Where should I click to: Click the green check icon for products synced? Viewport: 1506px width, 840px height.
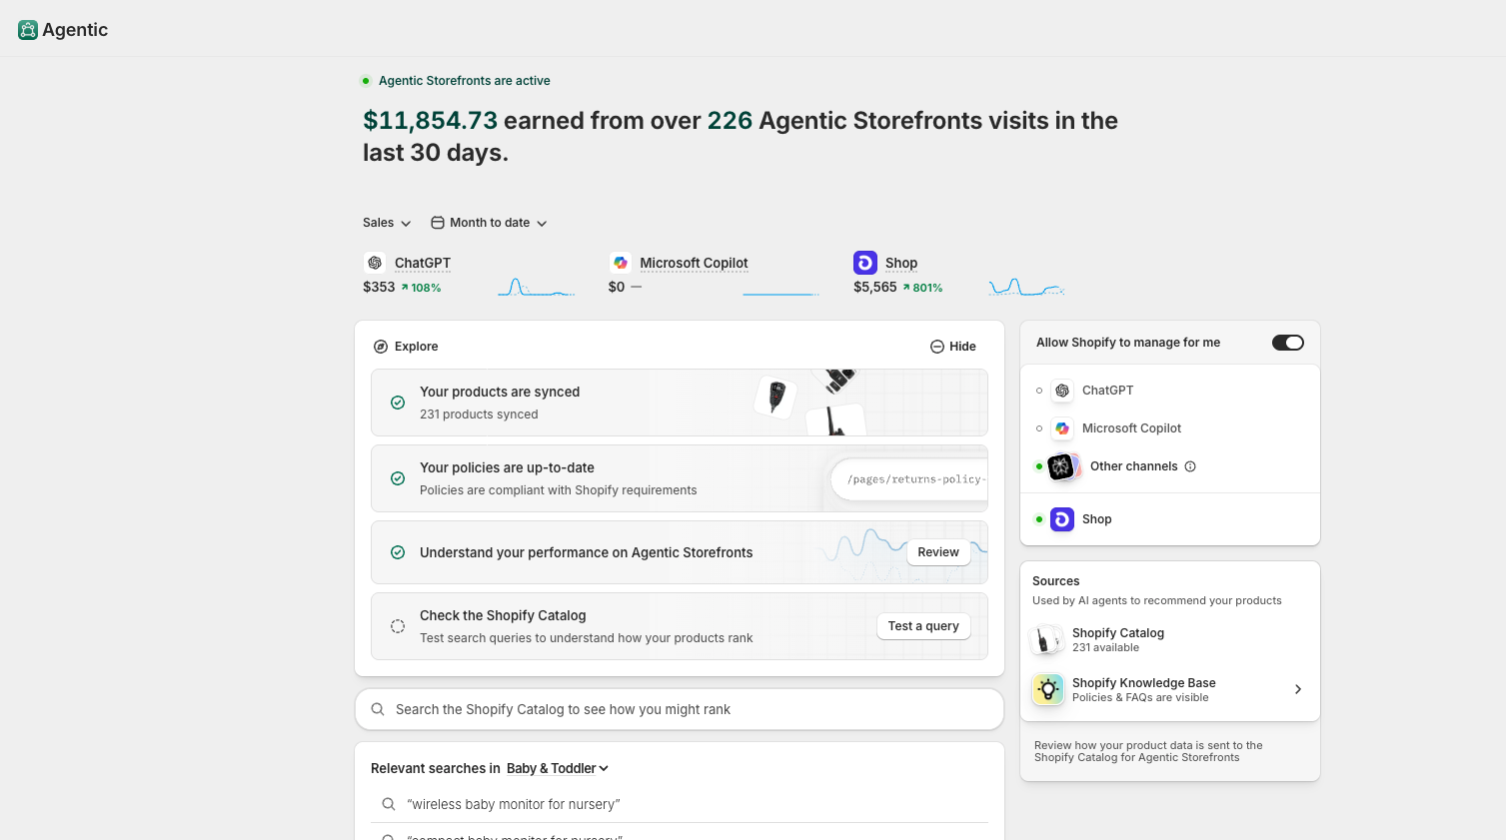tap(398, 403)
